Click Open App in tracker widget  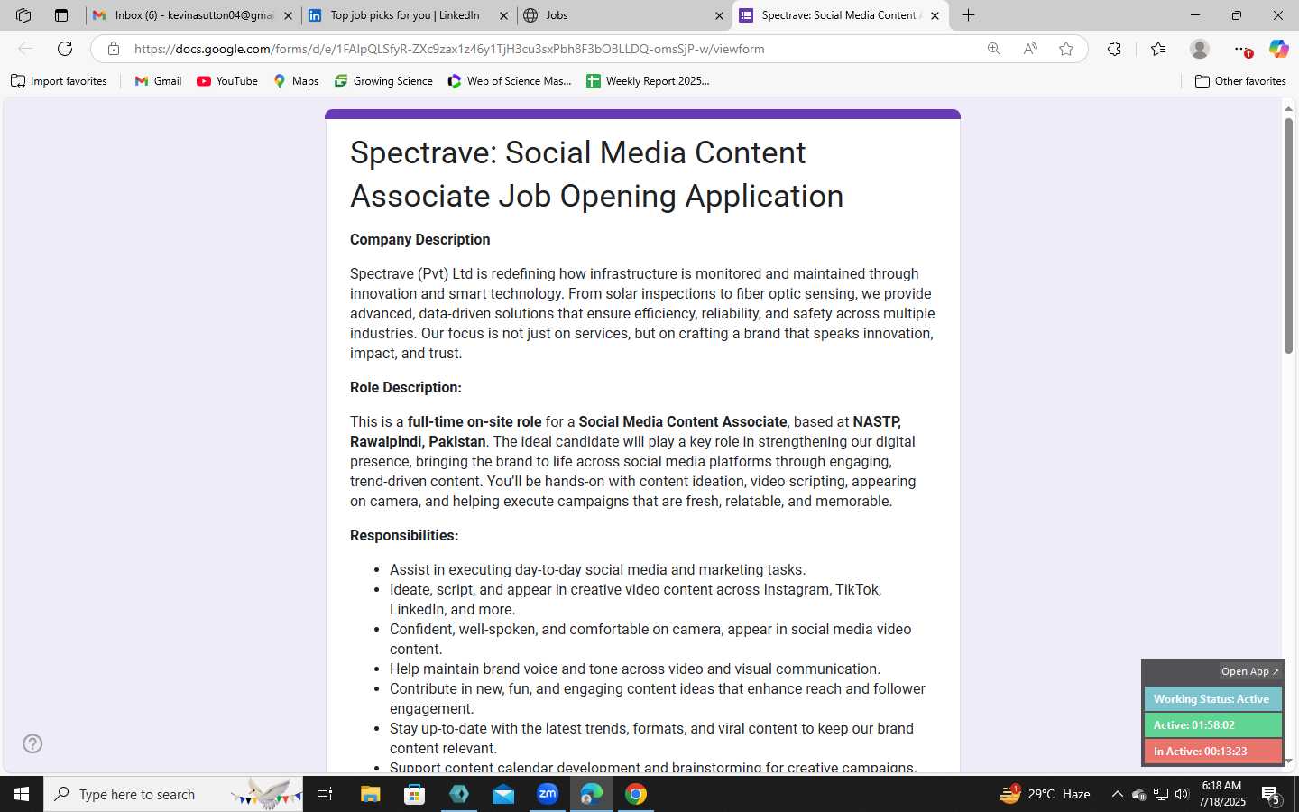pos(1250,671)
